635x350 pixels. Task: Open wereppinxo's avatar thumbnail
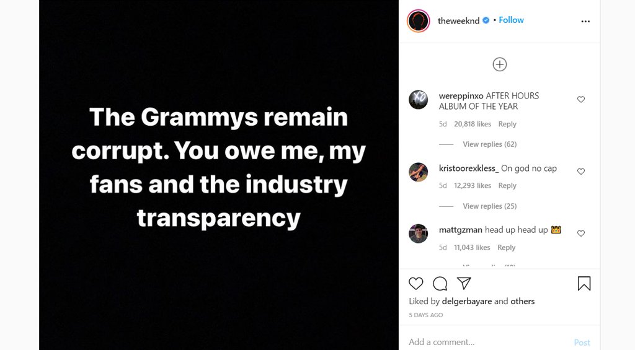419,100
